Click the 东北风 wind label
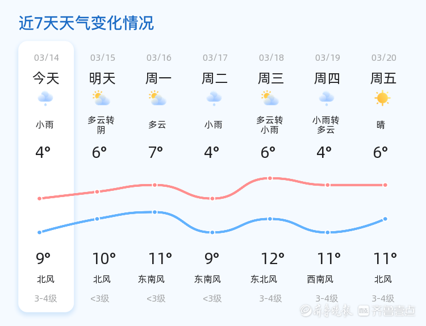This screenshot has width=426, height=326. tap(264, 279)
